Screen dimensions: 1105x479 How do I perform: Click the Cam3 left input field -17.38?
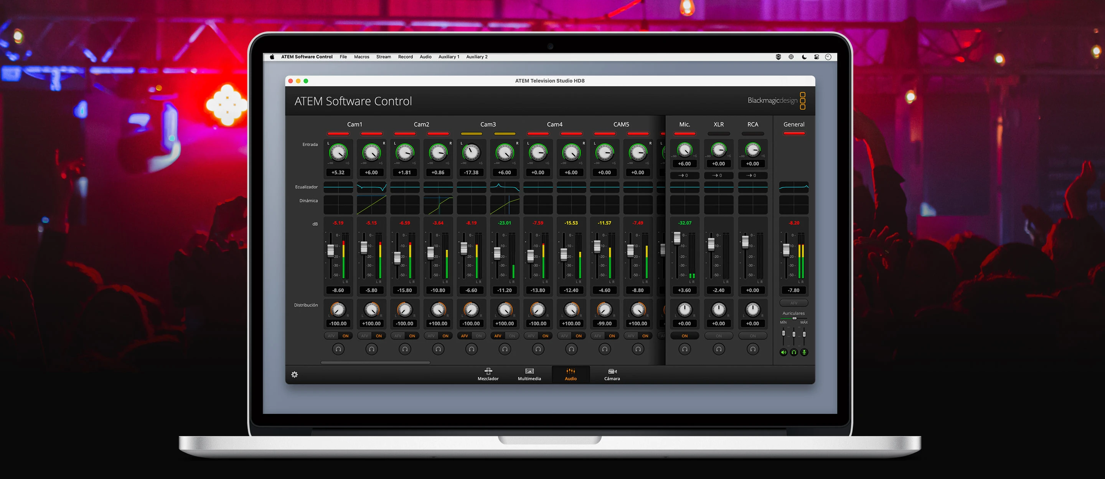[x=472, y=173]
